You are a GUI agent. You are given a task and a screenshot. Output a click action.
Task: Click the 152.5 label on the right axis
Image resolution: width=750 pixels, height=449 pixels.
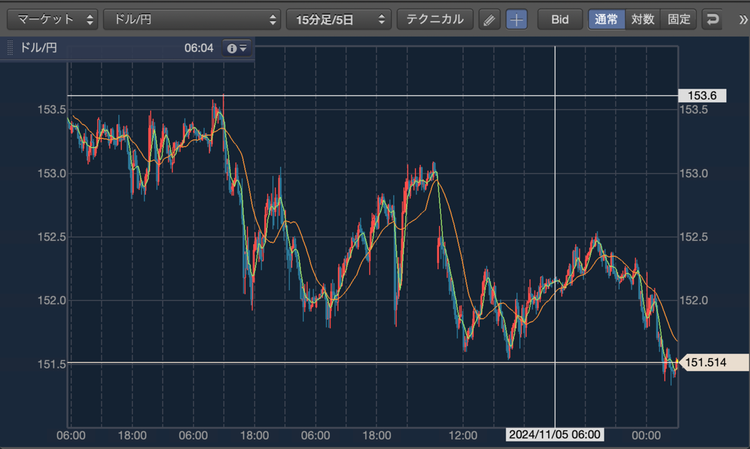pos(692,237)
